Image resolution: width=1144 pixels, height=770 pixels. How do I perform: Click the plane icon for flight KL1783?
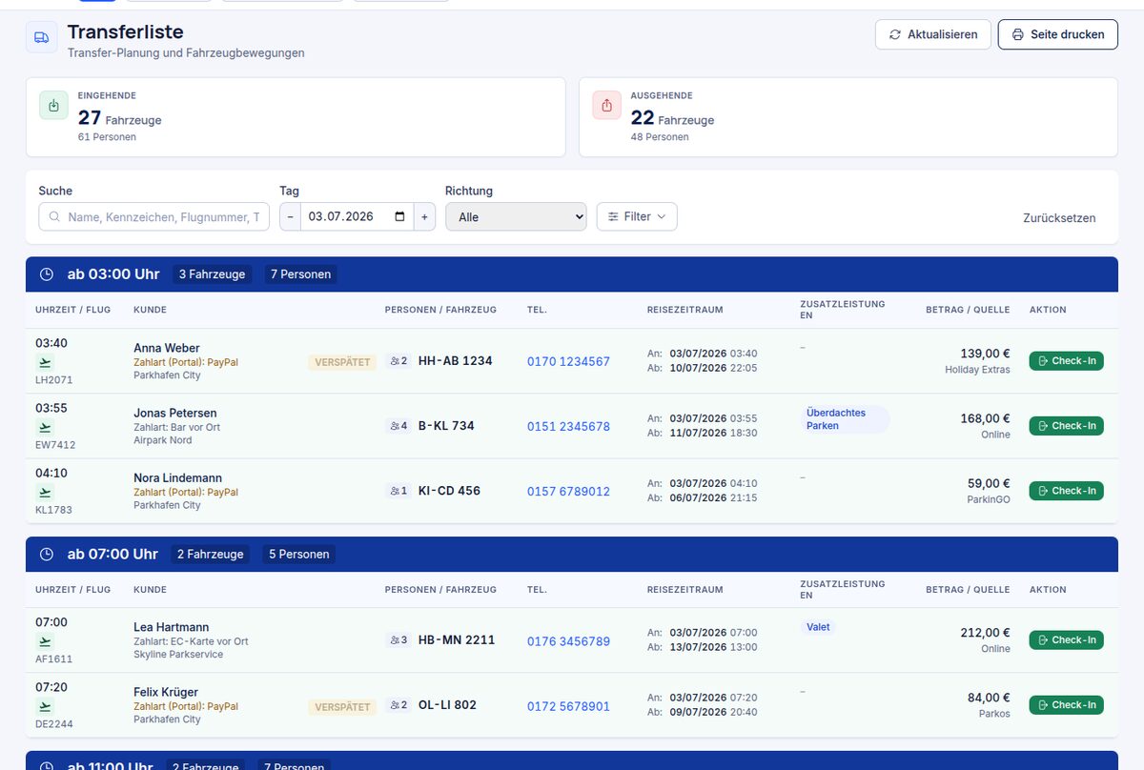click(45, 492)
